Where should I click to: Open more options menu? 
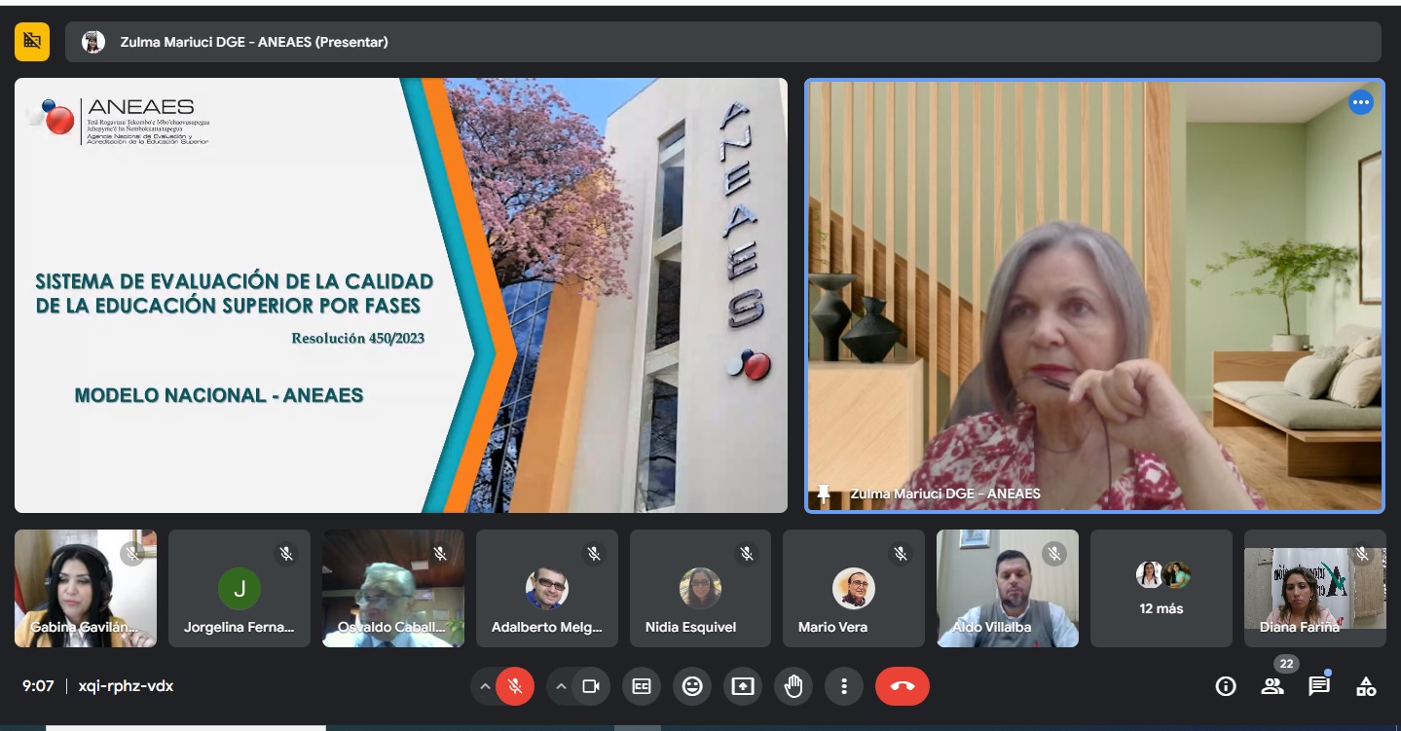tap(844, 686)
